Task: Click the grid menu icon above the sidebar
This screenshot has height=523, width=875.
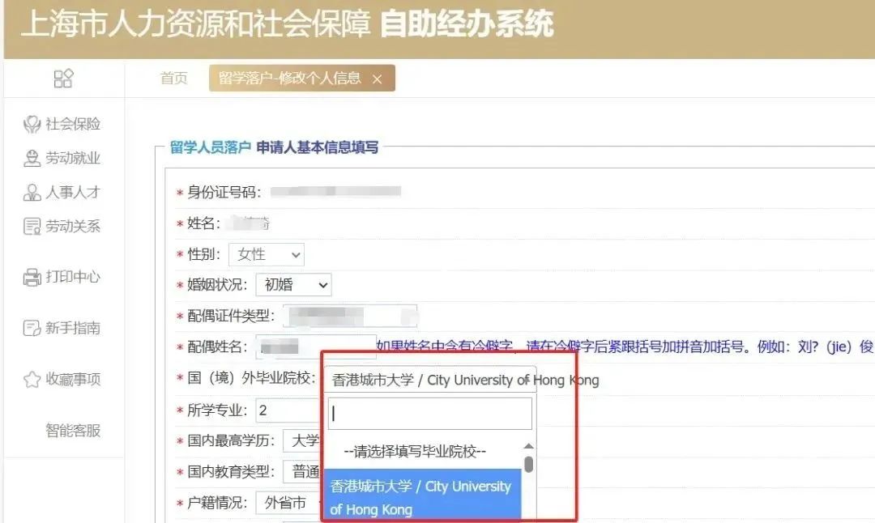Action: (x=62, y=78)
